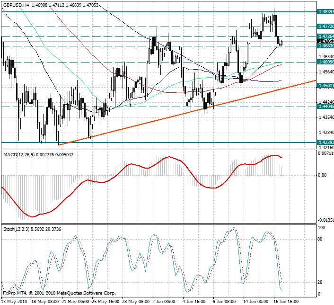Image resolution: width=334 pixels, height=305 pixels.
Task: Select the 1.48393 resistance level label
Action: (325, 11)
